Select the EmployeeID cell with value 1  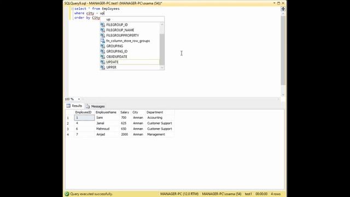coord(84,118)
